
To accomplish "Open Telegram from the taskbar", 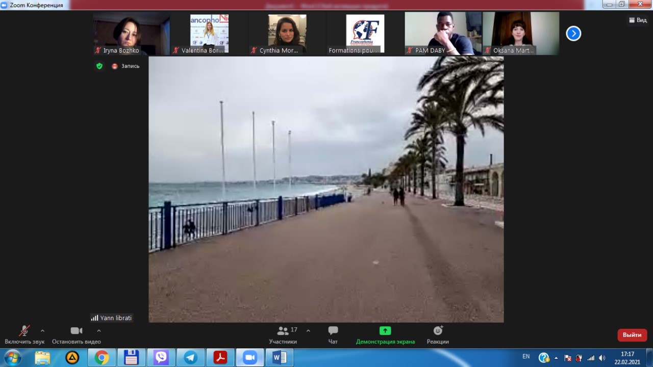I will tap(191, 357).
